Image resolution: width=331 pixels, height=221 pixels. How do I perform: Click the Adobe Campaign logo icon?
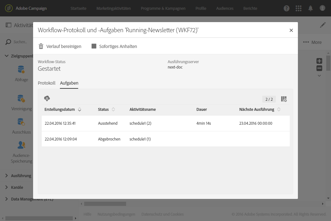[x=9, y=8]
